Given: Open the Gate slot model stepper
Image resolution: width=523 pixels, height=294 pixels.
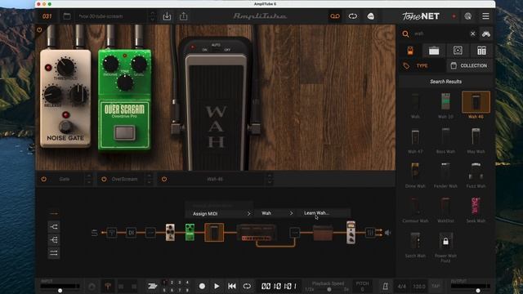Looking at the screenshot, I should pyautogui.click(x=89, y=179).
